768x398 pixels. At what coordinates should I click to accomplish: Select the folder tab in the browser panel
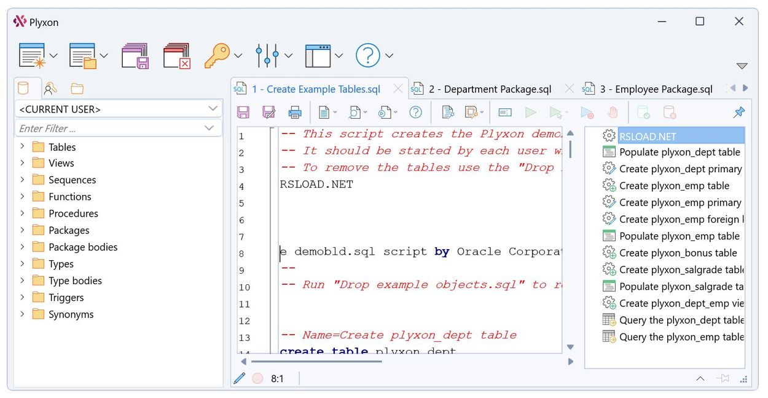coord(77,89)
